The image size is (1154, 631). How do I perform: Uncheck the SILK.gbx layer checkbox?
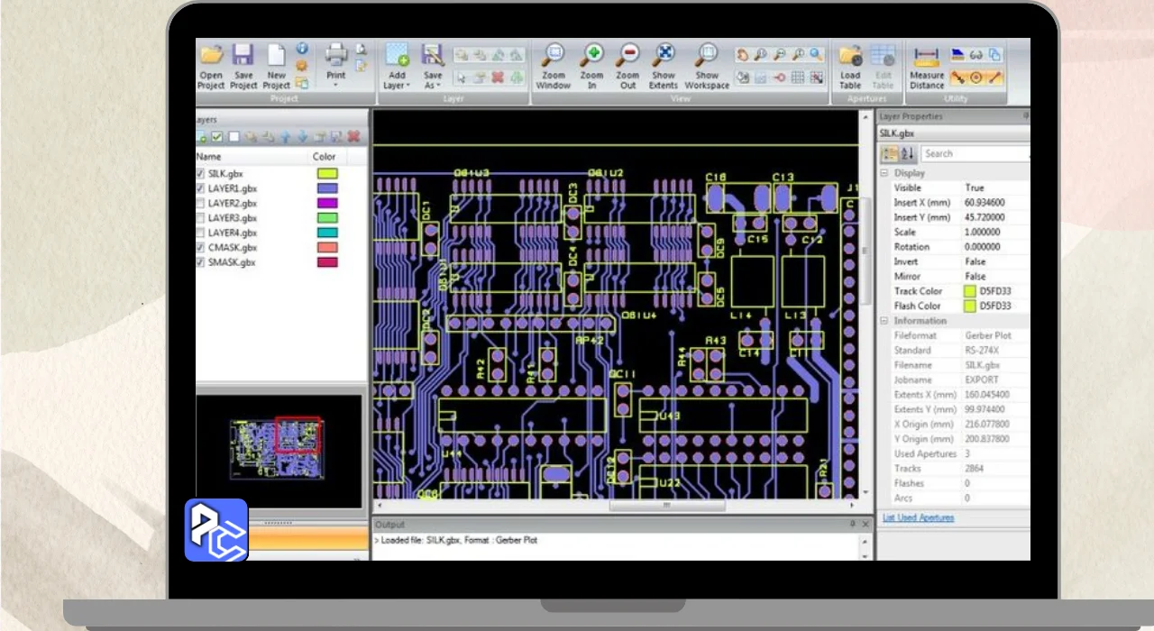click(200, 174)
